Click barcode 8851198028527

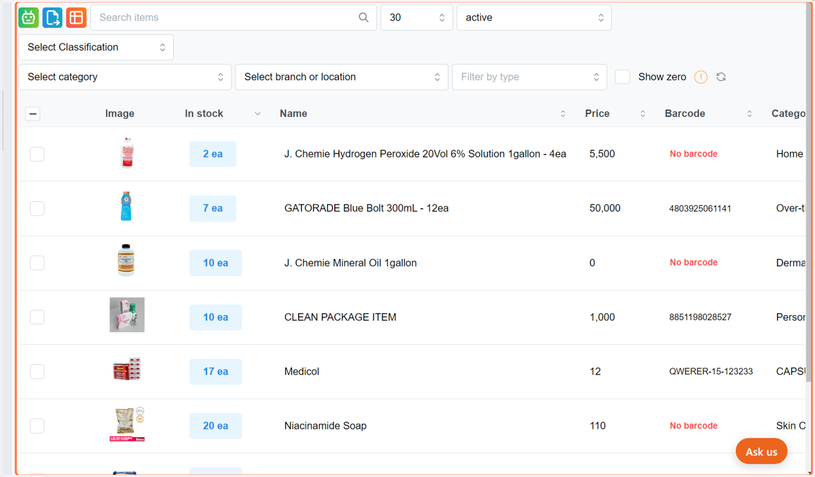point(700,317)
